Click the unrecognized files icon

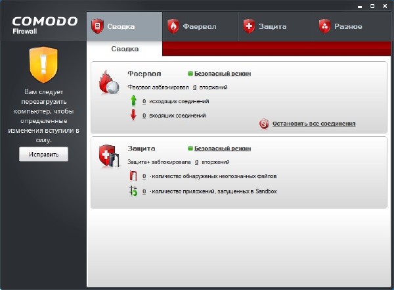pos(133,176)
